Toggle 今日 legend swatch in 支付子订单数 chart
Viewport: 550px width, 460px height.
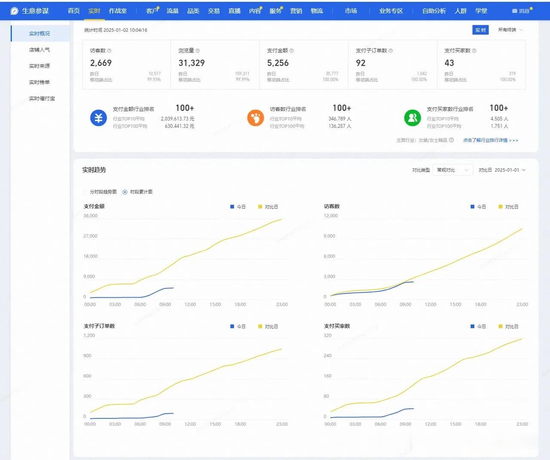coord(232,327)
